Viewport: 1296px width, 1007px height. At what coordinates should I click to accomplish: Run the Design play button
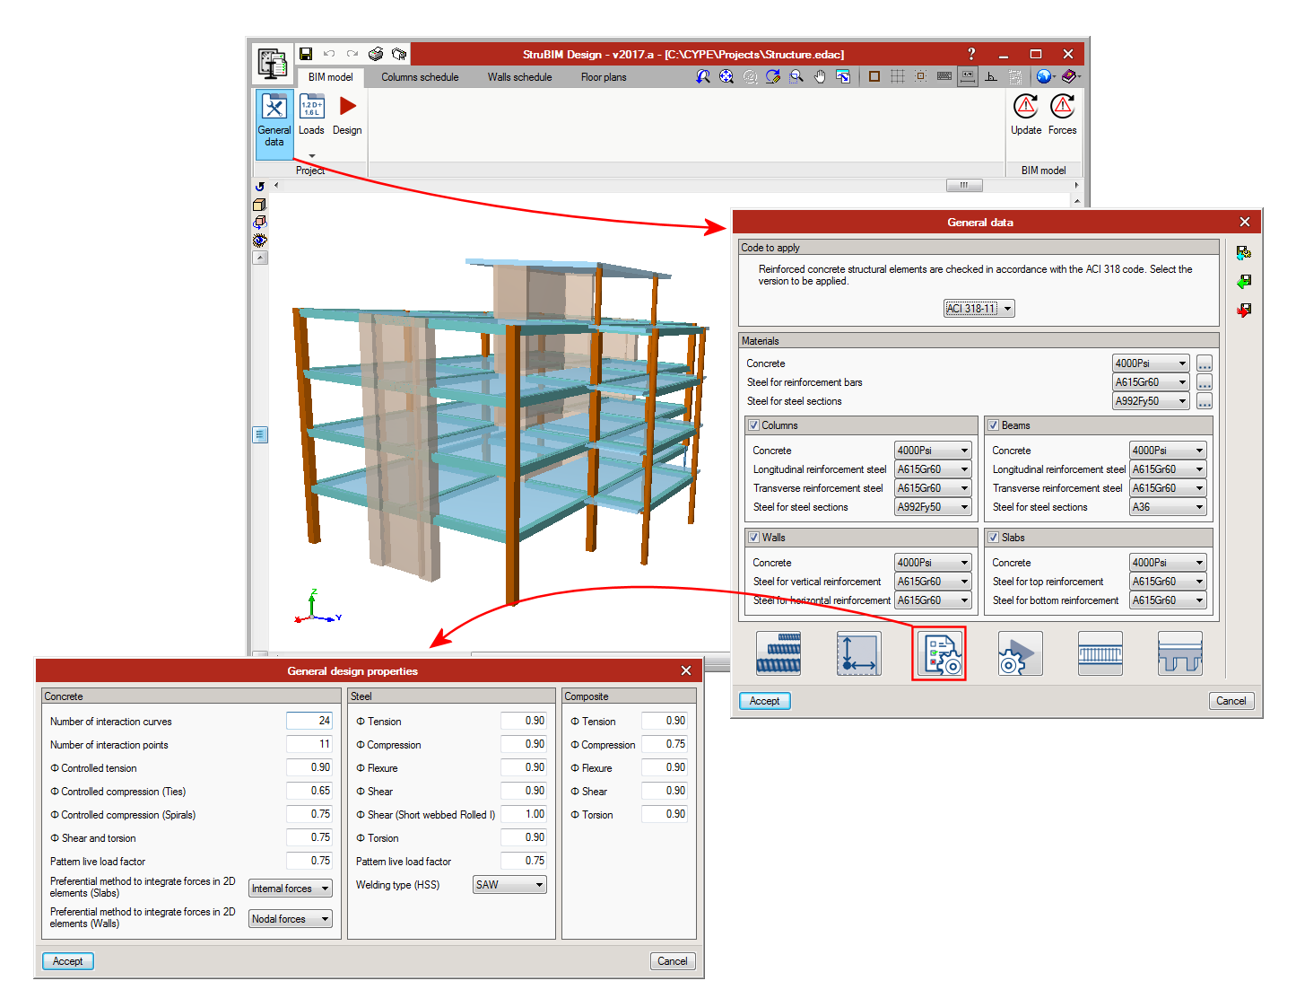pos(347,116)
